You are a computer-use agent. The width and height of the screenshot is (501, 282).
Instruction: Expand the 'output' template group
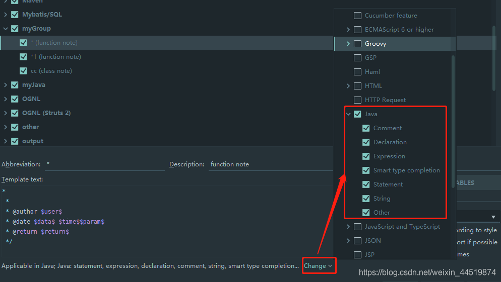point(6,141)
